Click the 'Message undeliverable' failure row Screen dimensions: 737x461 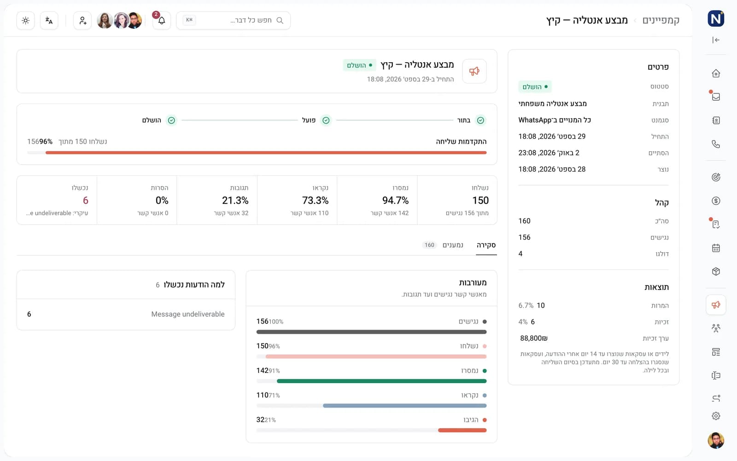click(x=126, y=314)
